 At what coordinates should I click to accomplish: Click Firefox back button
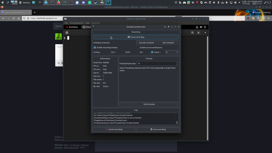point(3,18)
